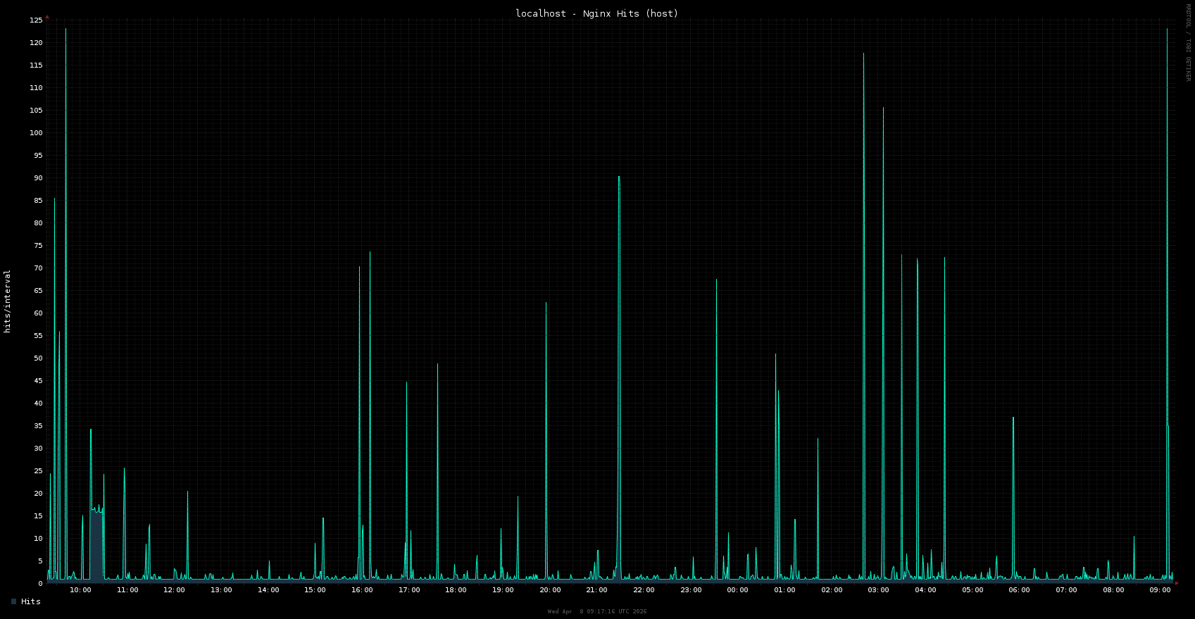Click the 12:00 x-axis time label
The height and width of the screenshot is (619, 1195).
(x=175, y=590)
